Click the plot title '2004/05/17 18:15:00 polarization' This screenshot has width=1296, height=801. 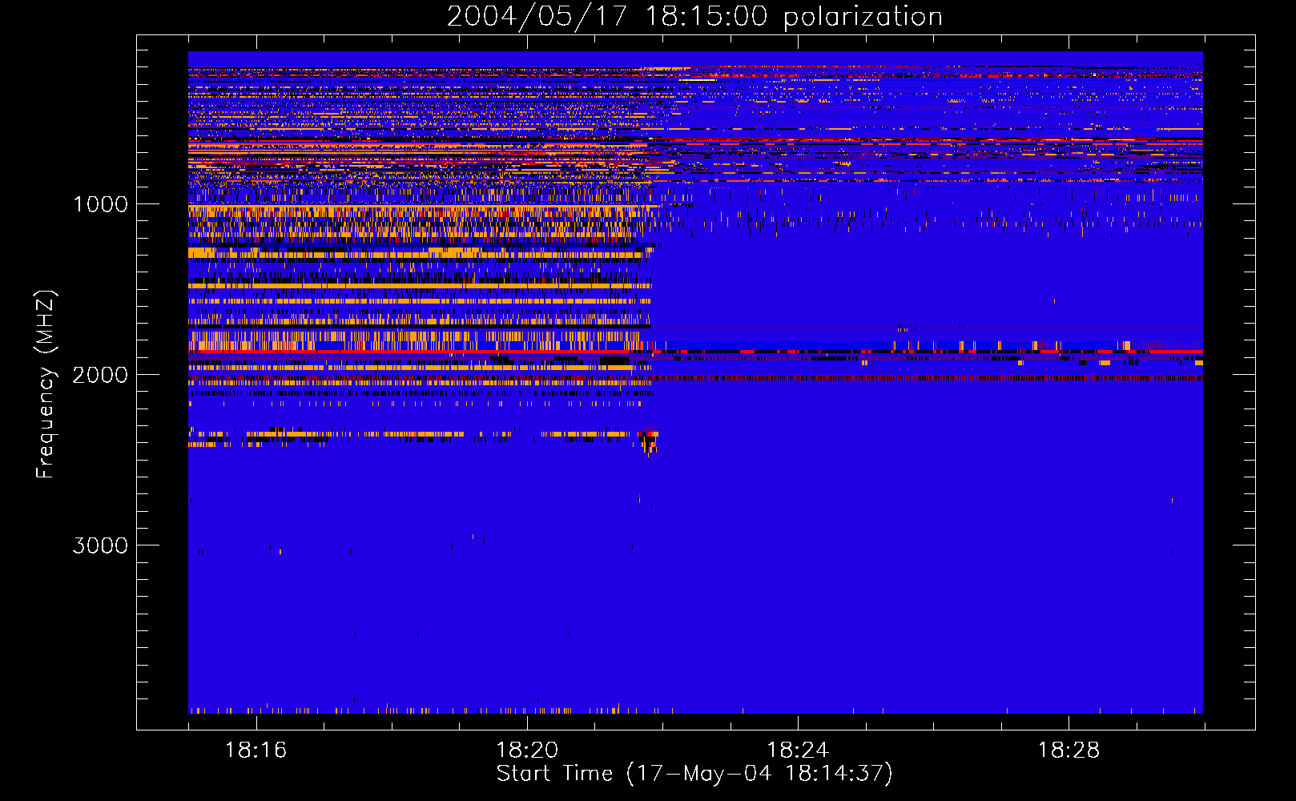694,17
